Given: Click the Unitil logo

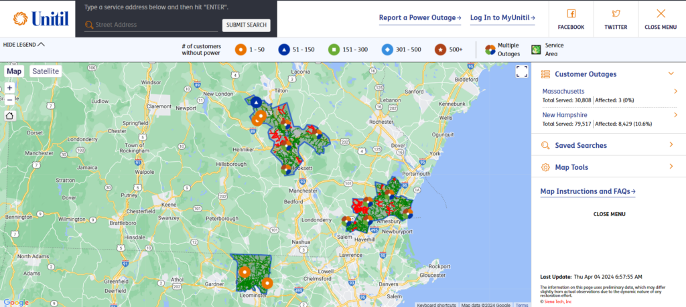Looking at the screenshot, I should [x=41, y=19].
